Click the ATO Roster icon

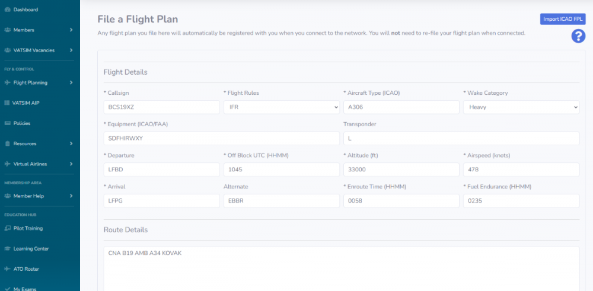(7, 269)
